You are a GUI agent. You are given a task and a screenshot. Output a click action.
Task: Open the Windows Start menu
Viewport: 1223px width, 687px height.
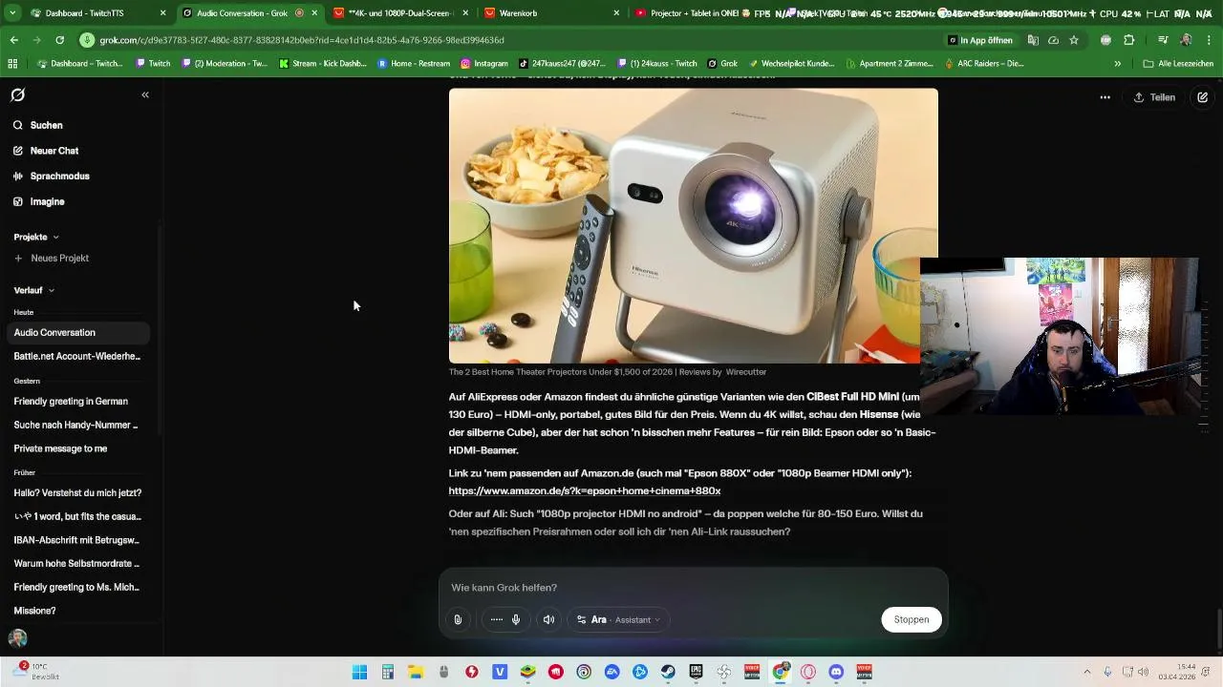click(x=359, y=673)
